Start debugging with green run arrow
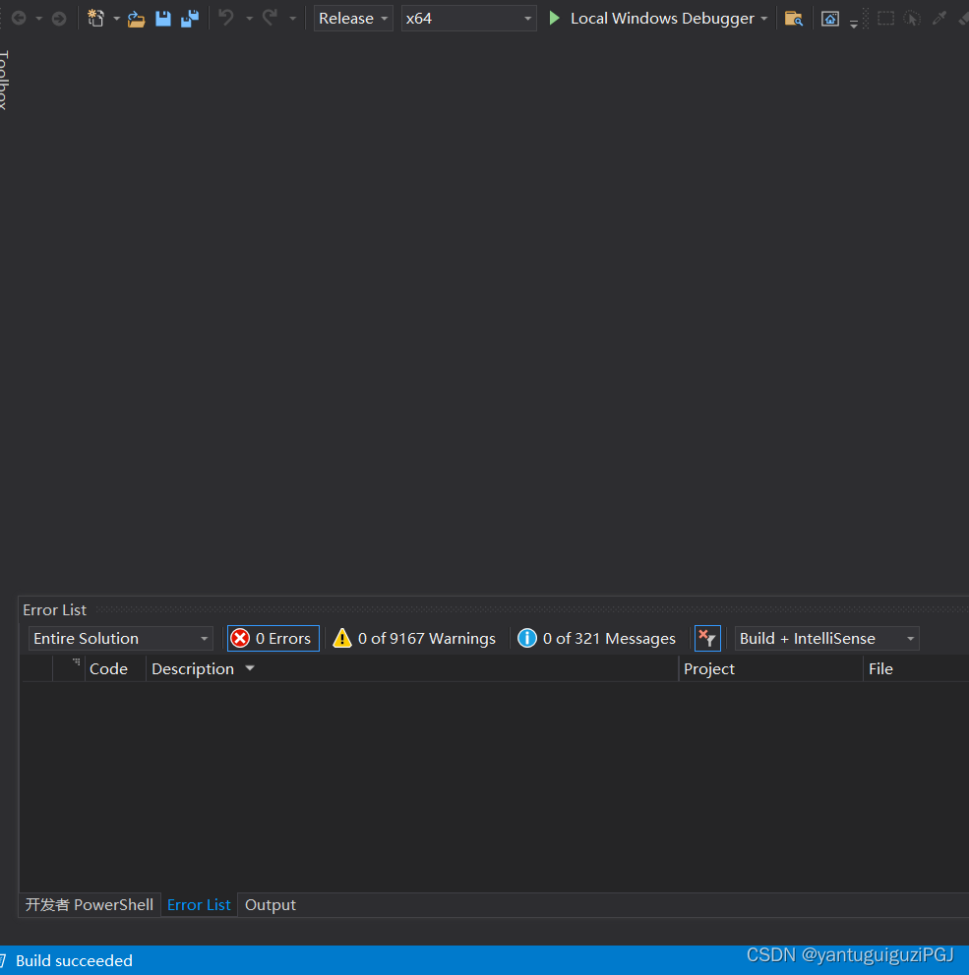Image resolution: width=969 pixels, height=975 pixels. point(553,18)
